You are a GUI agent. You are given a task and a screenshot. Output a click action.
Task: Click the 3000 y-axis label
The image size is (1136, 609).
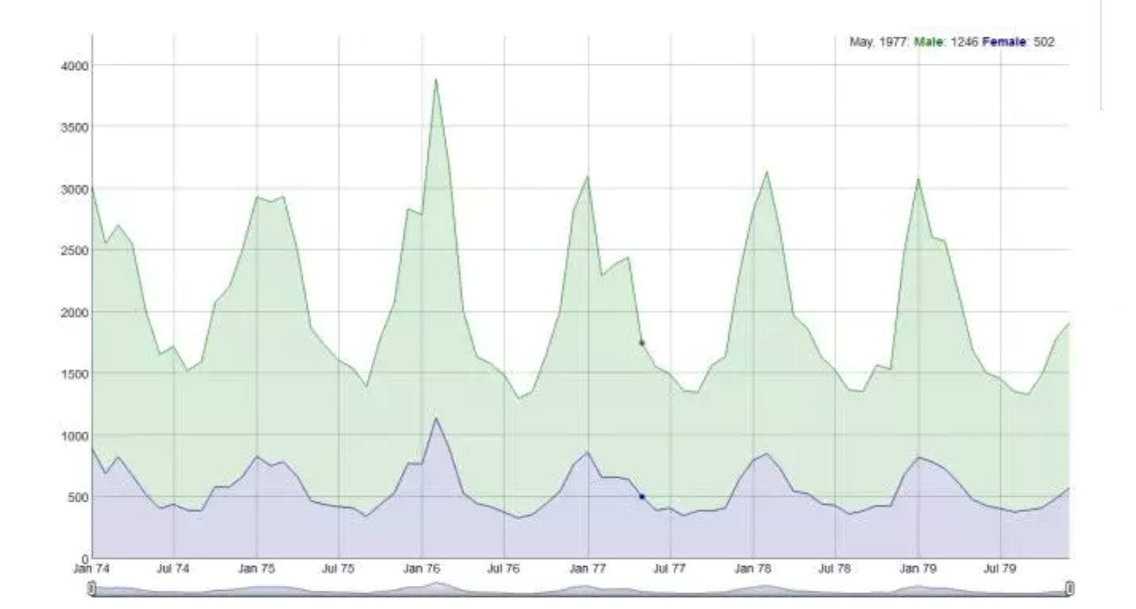coord(73,188)
